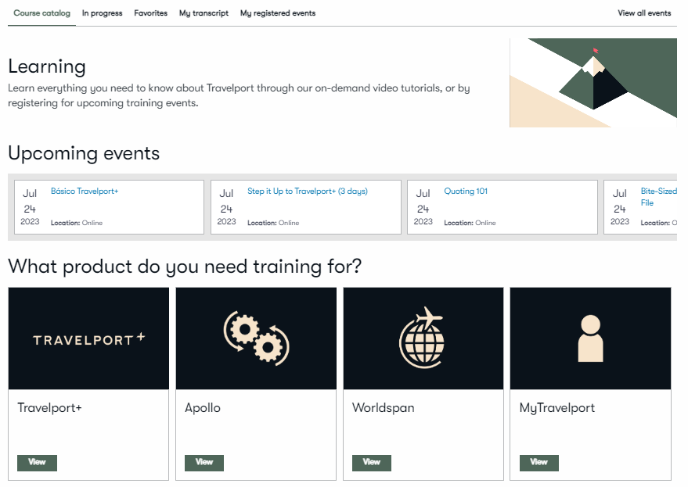Click Location Online under Step it Up
Screen dimensions: 688x487
coord(273,223)
